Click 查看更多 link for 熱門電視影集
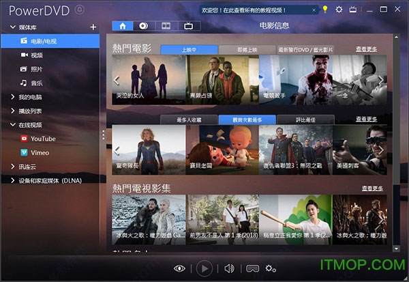The width and height of the screenshot is (409, 282). [372, 188]
